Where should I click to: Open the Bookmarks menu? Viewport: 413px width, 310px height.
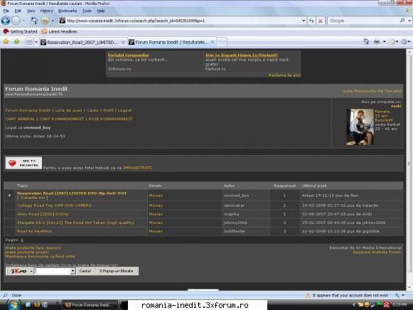(68, 11)
